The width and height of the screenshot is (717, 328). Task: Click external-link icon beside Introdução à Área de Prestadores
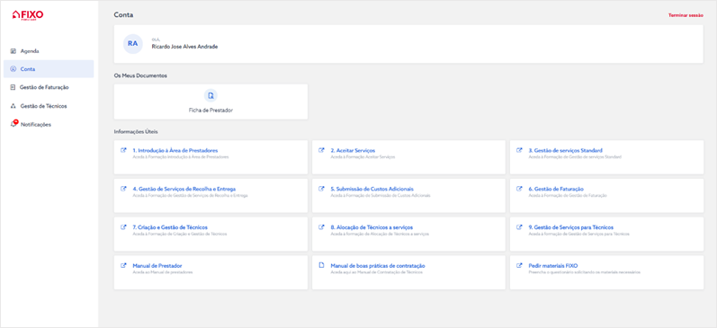[x=123, y=150]
